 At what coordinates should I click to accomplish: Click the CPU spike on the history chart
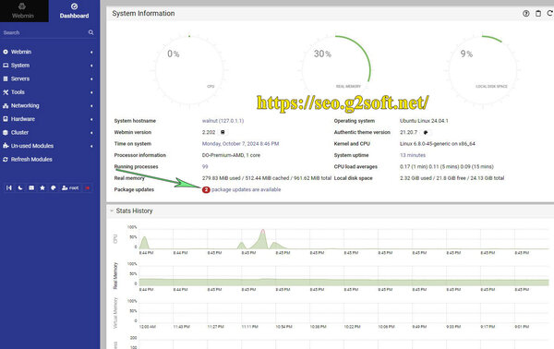[x=262, y=238]
